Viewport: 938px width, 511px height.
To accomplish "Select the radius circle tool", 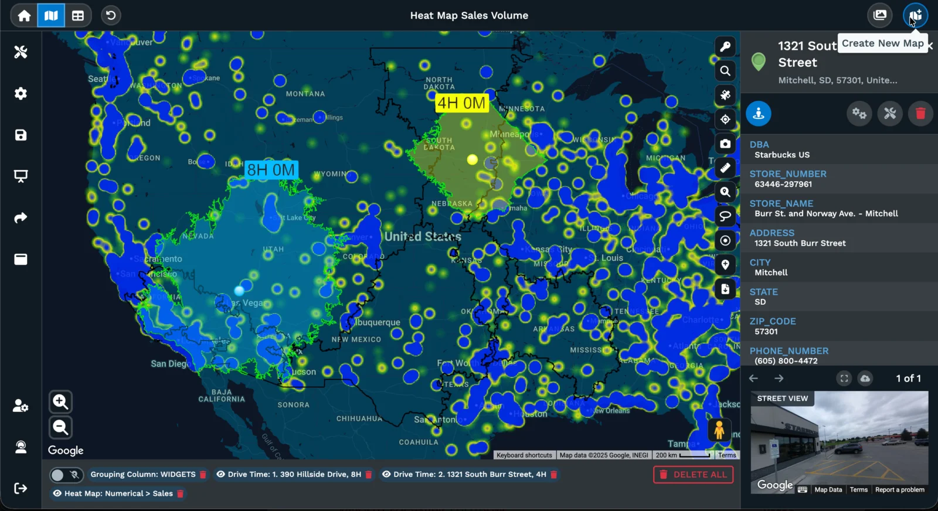I will point(725,240).
